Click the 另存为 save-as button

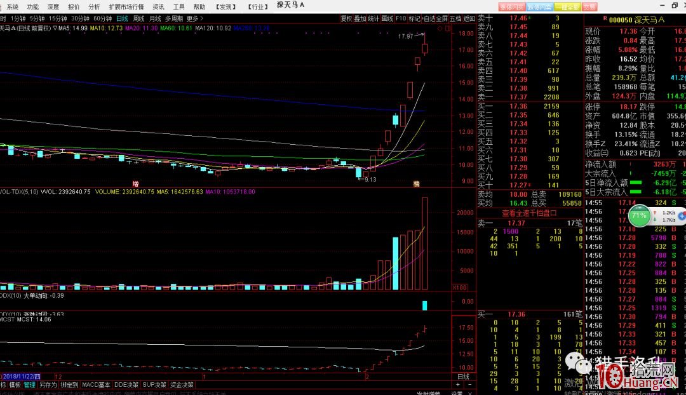coord(48,385)
